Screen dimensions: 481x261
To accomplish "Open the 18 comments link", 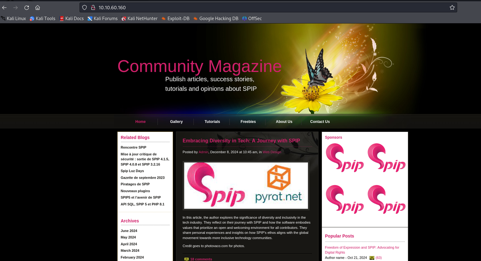I will click(201, 259).
